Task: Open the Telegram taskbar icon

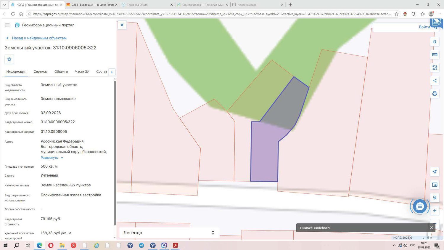Action: [141, 245]
